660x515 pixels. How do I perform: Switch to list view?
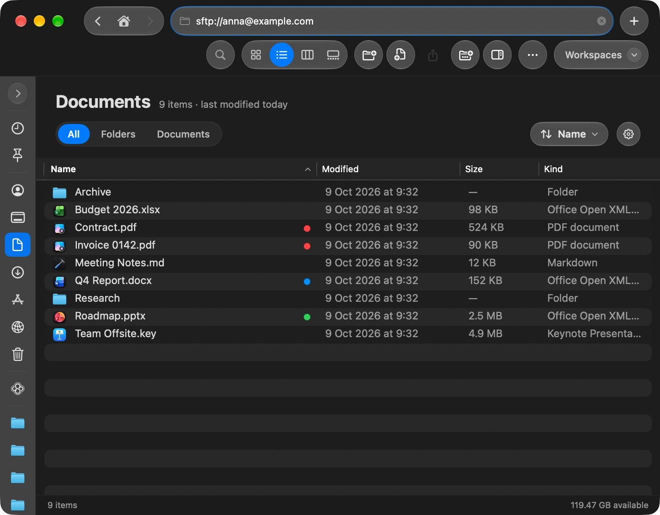(x=282, y=55)
